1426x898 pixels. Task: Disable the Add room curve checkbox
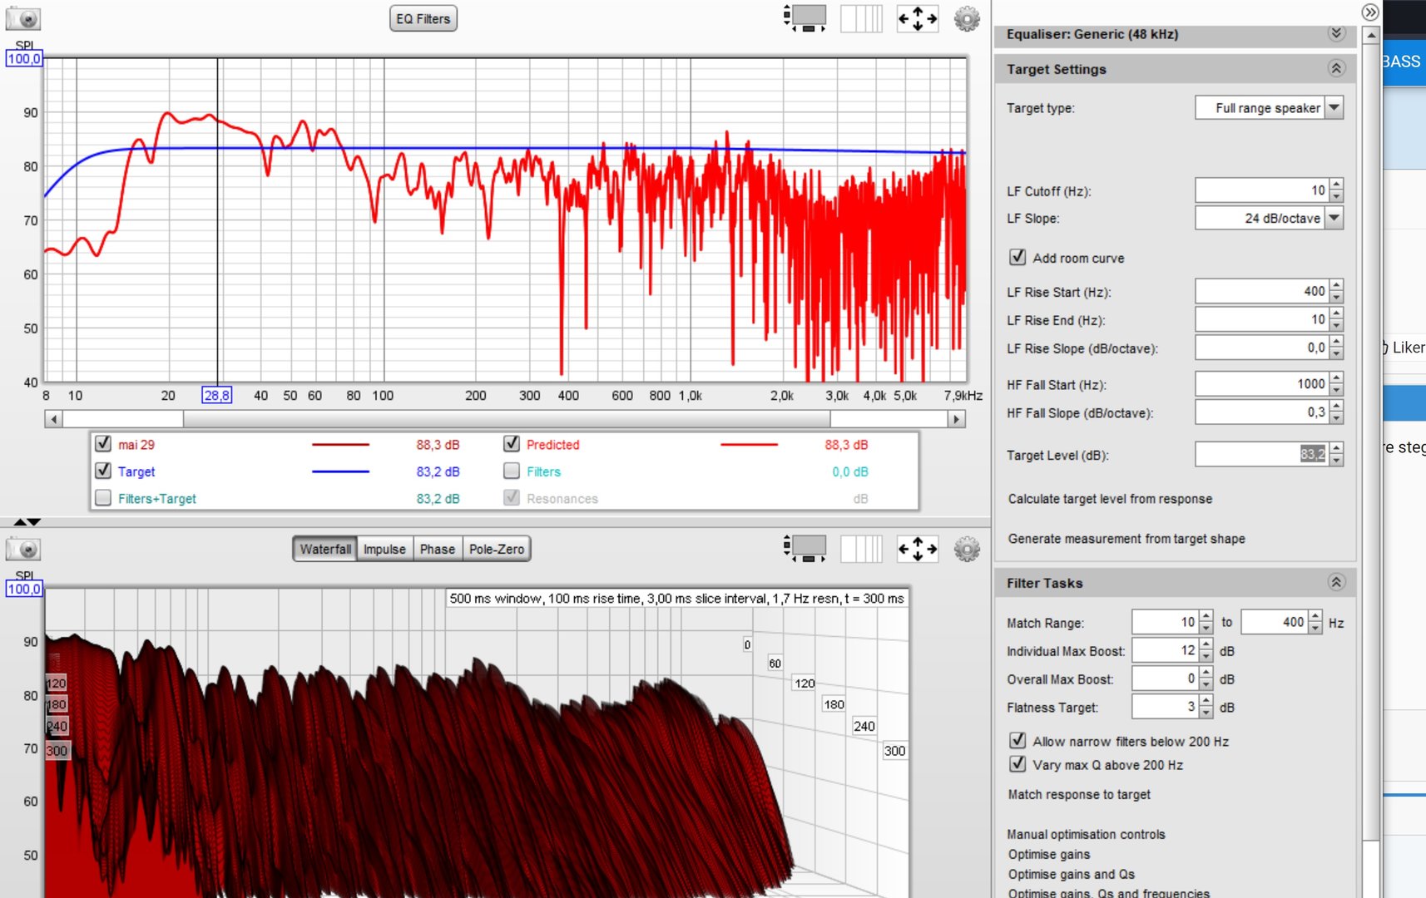1017,258
